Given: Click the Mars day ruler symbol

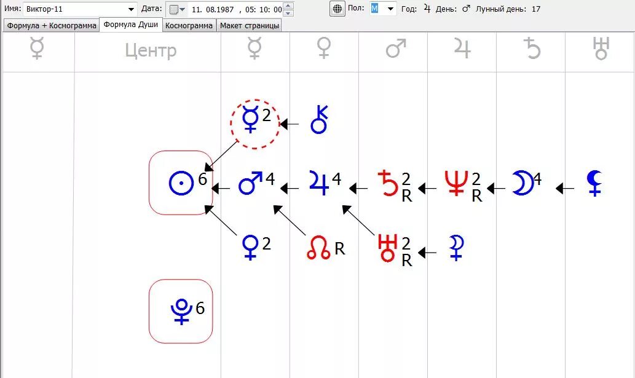Looking at the screenshot, I should click(x=466, y=9).
